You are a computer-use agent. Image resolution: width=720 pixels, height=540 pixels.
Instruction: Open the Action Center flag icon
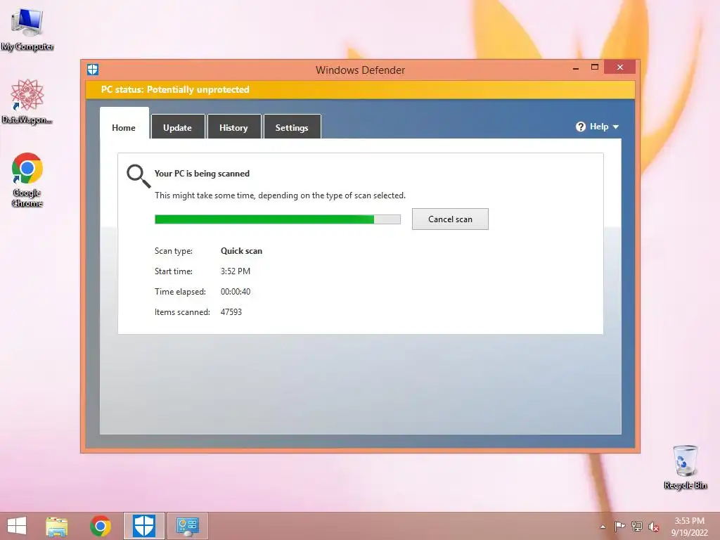click(619, 526)
